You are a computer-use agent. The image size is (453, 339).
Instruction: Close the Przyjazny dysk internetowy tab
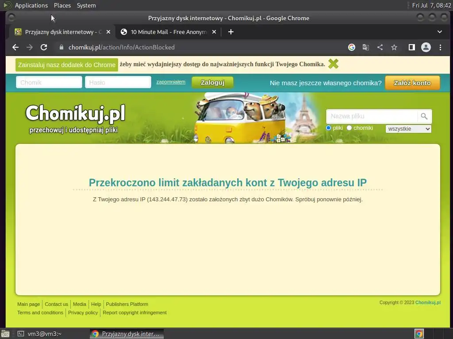[x=108, y=32]
